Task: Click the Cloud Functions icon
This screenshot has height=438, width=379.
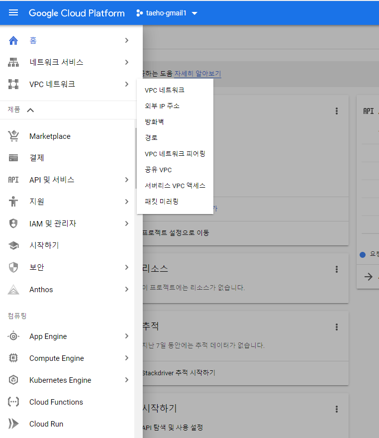Action: 13,402
